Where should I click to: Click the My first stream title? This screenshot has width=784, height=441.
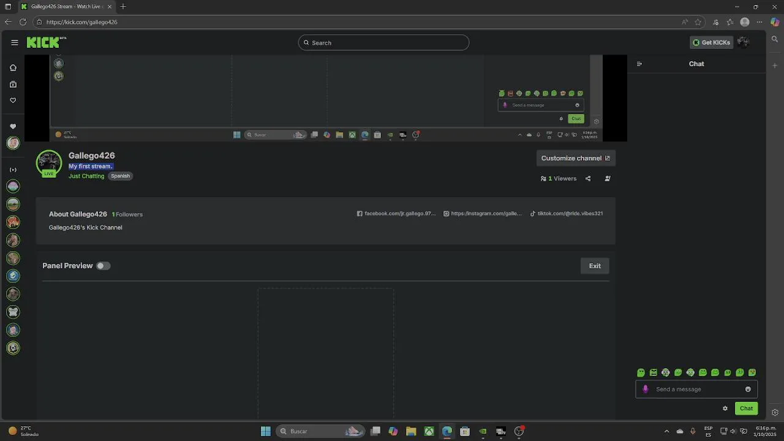tap(91, 166)
